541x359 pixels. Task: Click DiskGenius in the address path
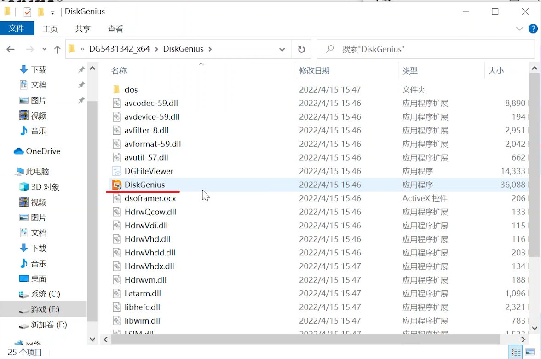(x=183, y=49)
